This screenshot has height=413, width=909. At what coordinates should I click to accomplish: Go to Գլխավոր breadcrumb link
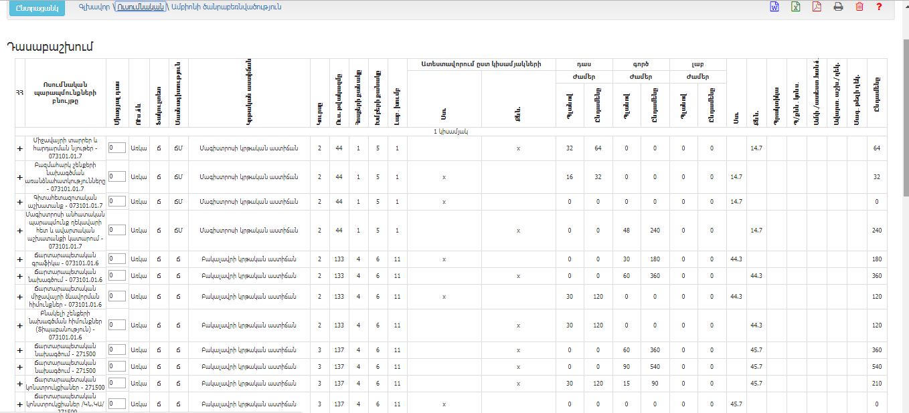[94, 7]
